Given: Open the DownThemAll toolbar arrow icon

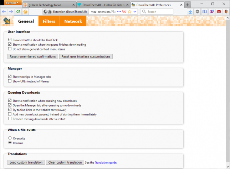Looking at the screenshot, I should (x=226, y=11).
